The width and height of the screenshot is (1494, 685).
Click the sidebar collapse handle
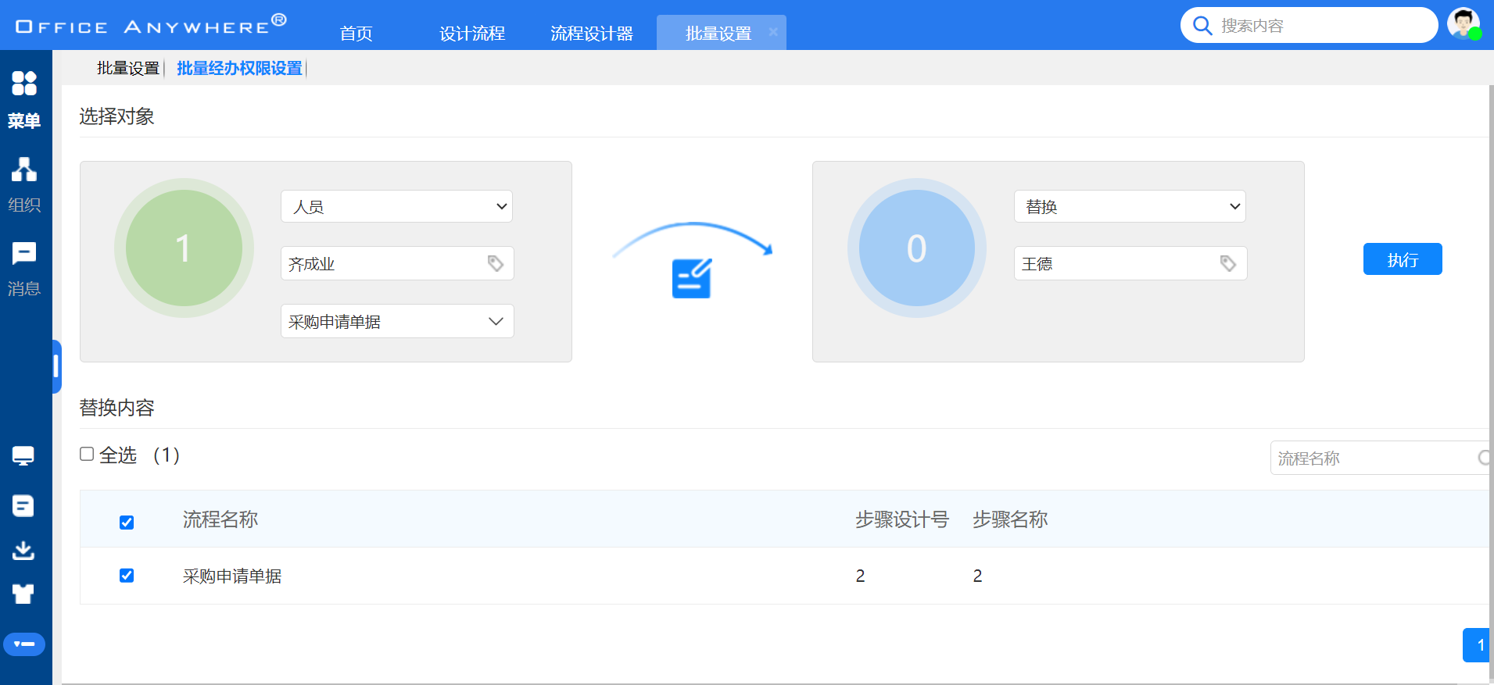point(56,366)
